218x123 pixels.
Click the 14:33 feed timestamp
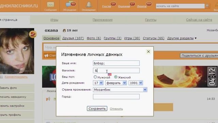pos(211,99)
